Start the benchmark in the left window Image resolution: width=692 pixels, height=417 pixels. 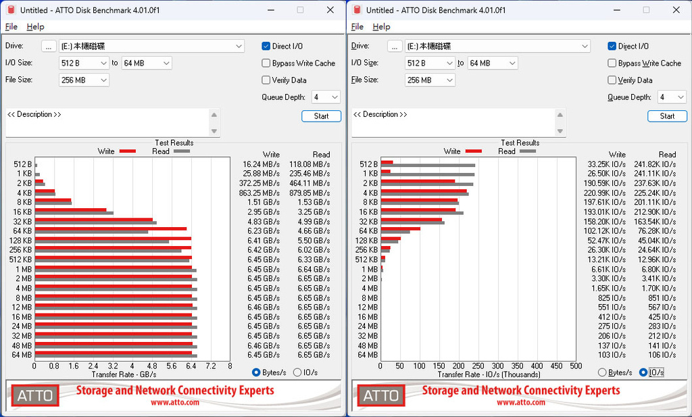321,116
